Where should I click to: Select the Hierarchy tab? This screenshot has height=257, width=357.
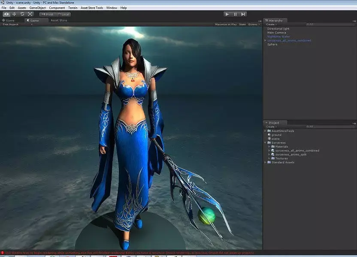[275, 20]
